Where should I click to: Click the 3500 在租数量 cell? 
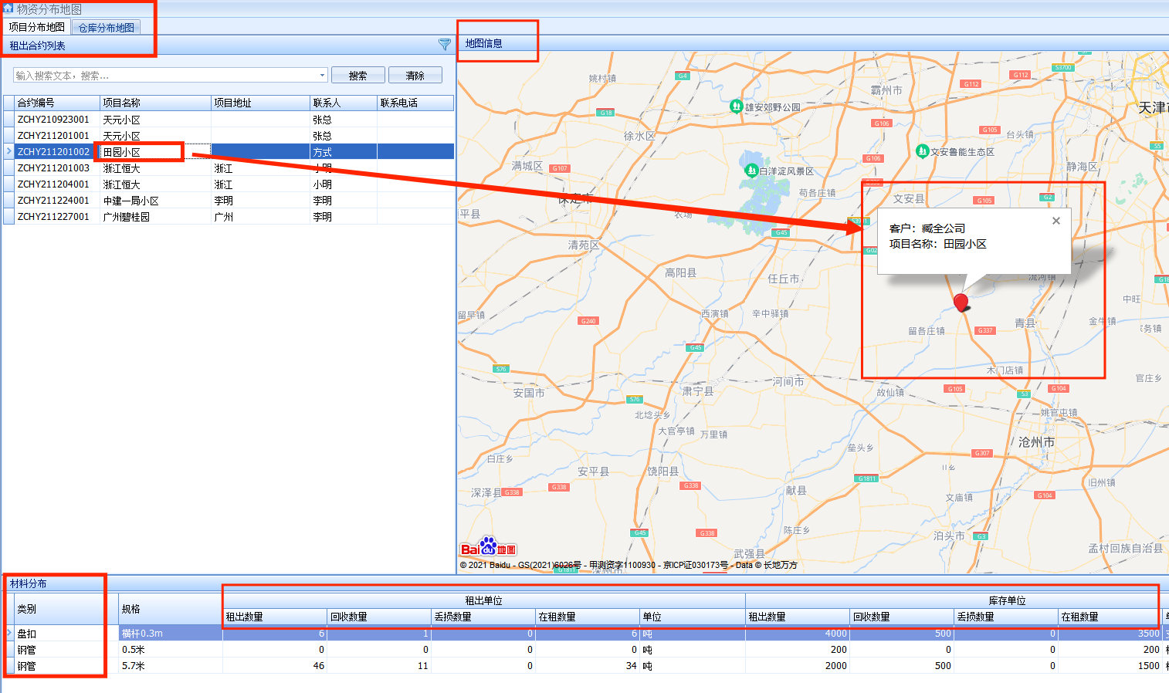point(1110,633)
